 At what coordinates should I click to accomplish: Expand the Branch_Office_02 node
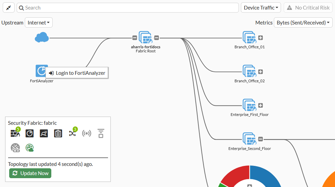[x=261, y=72]
